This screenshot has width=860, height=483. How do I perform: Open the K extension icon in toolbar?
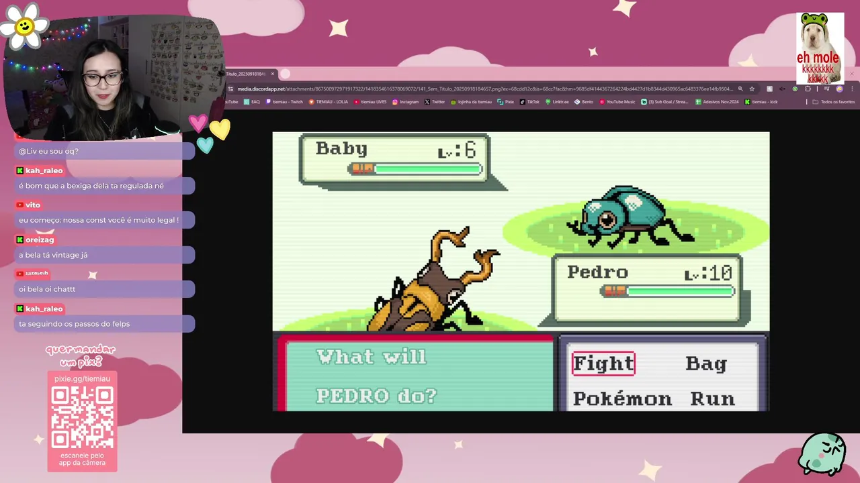769,89
